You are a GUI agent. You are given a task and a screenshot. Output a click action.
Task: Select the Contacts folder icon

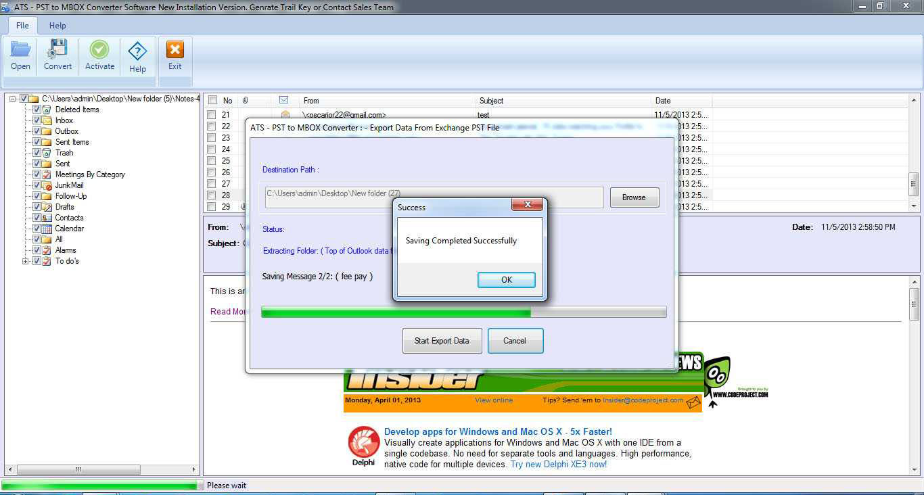click(x=47, y=218)
